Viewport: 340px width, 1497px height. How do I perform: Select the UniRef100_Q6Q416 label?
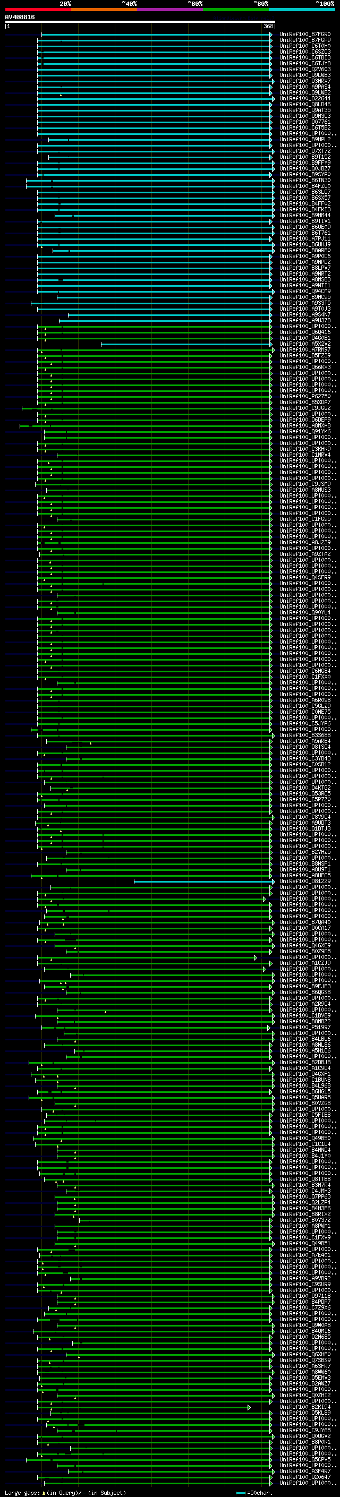305,332
